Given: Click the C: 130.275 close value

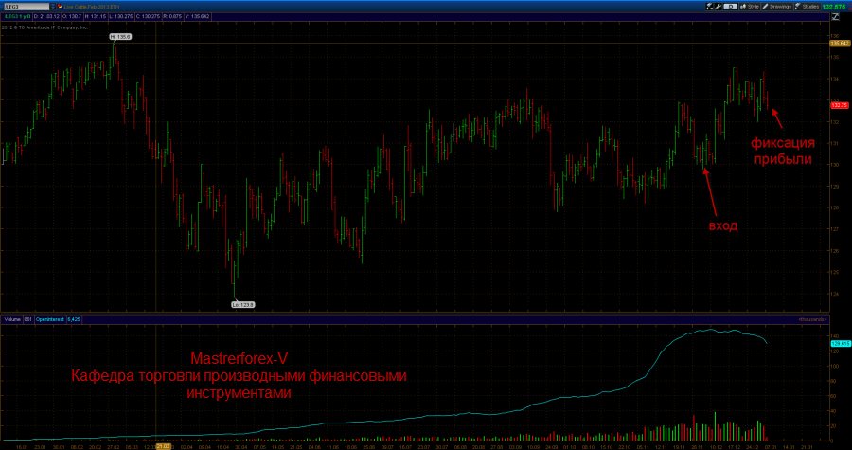Looking at the screenshot, I should 148,16.
